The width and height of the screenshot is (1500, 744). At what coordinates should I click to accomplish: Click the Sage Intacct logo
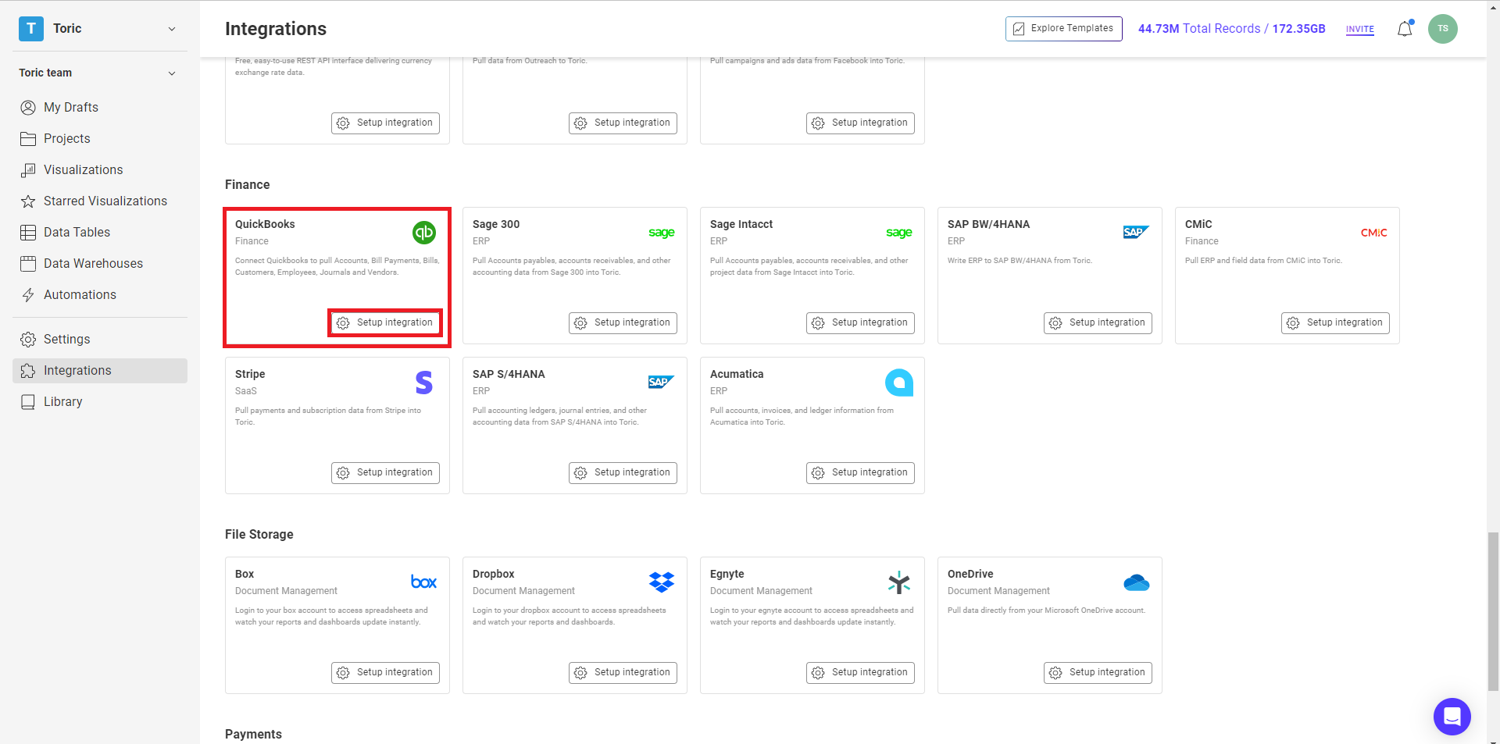899,233
